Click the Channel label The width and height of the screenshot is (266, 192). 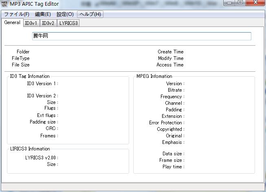(175, 103)
